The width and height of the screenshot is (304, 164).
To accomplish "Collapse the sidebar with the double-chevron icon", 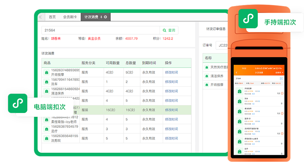I will 40,17.
